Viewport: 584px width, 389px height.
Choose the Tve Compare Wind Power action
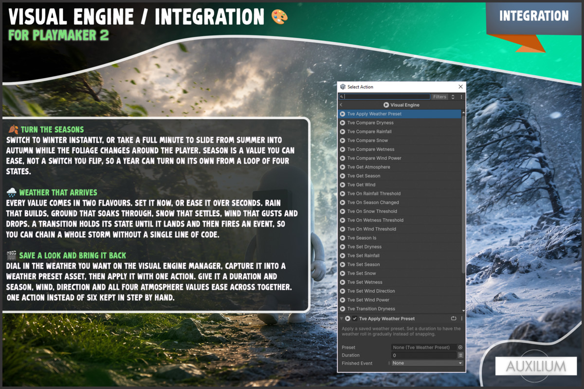tap(399, 158)
